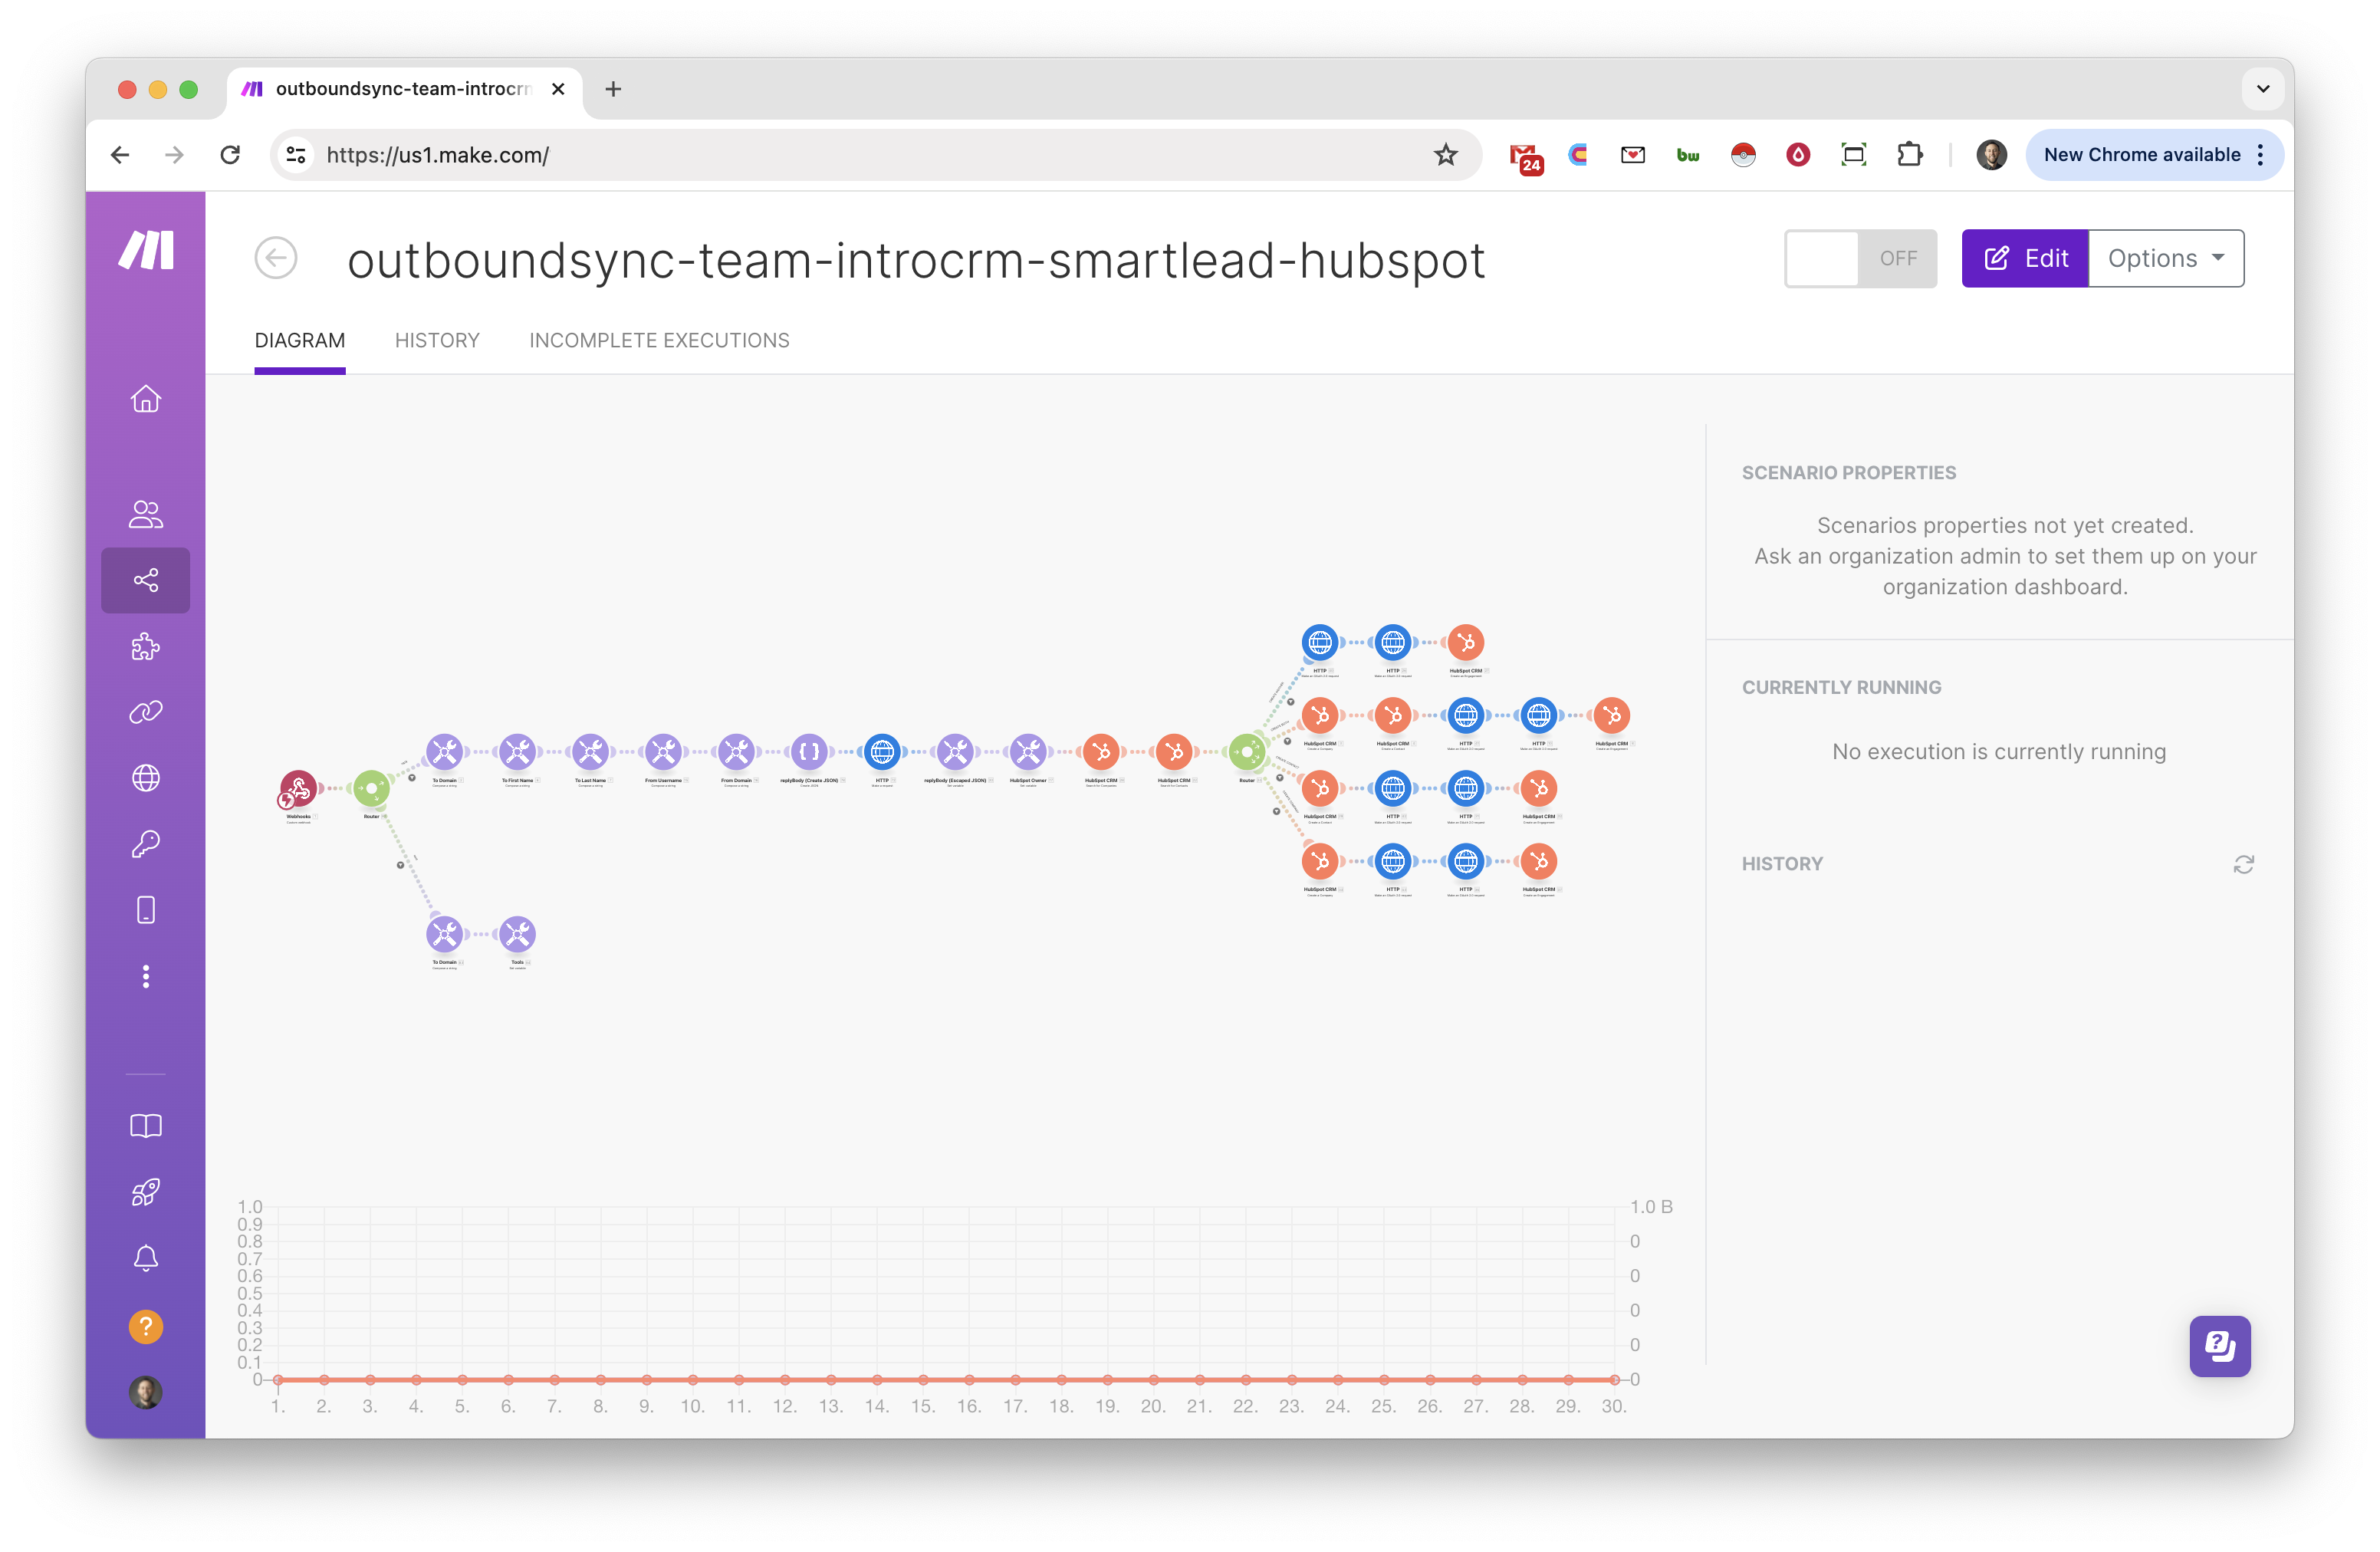Open the replyBody (Create JSON) module
This screenshot has width=2380, height=1552.
coord(808,753)
